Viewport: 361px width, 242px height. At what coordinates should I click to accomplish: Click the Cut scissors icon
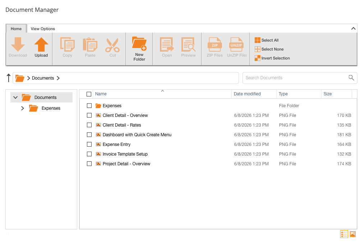tap(112, 45)
